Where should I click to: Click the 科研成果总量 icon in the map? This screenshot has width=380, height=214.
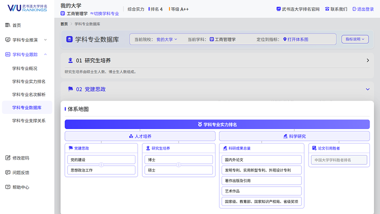pos(225,148)
